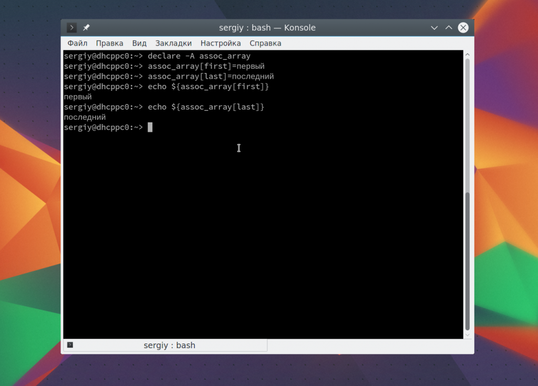Screen dimensions: 538x386
Task: Open the Справка menu
Action: (x=265, y=43)
